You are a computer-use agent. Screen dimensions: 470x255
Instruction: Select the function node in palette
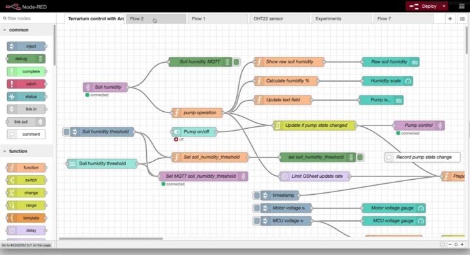point(26,167)
